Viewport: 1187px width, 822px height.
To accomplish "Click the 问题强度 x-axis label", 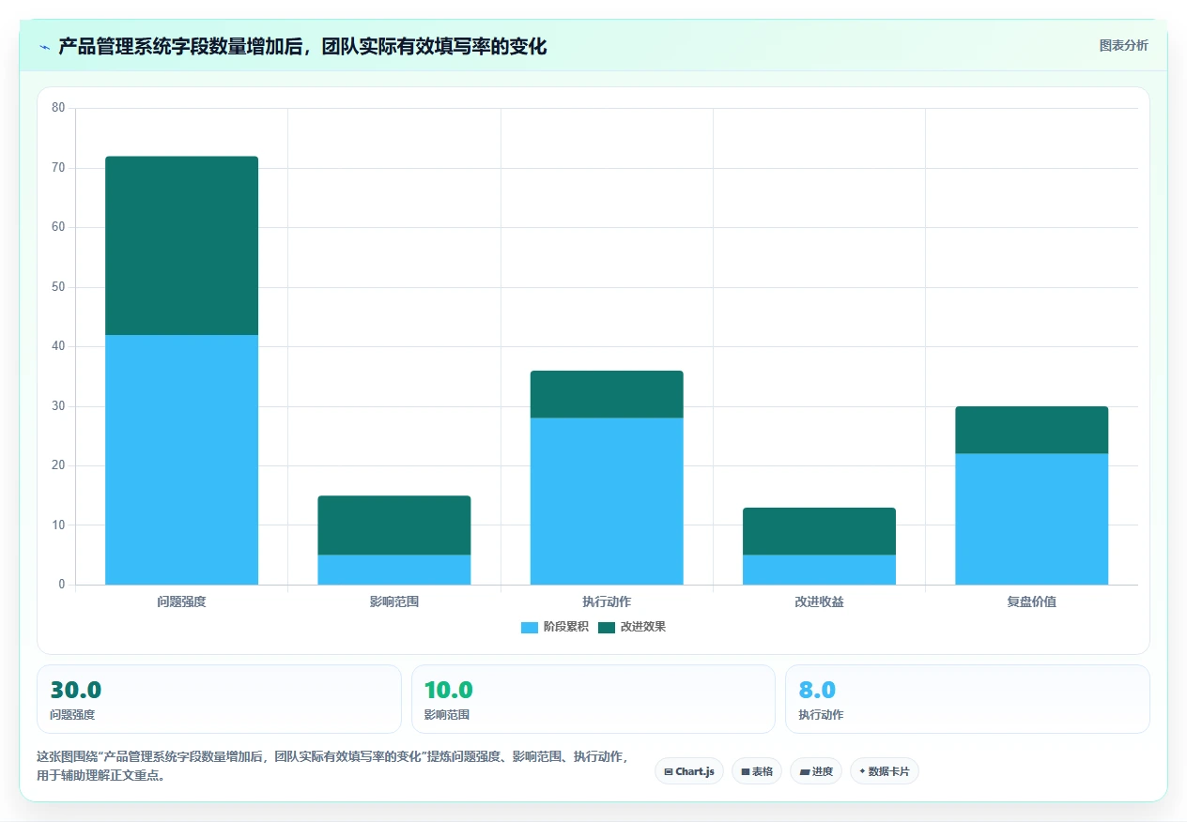I will coord(181,601).
